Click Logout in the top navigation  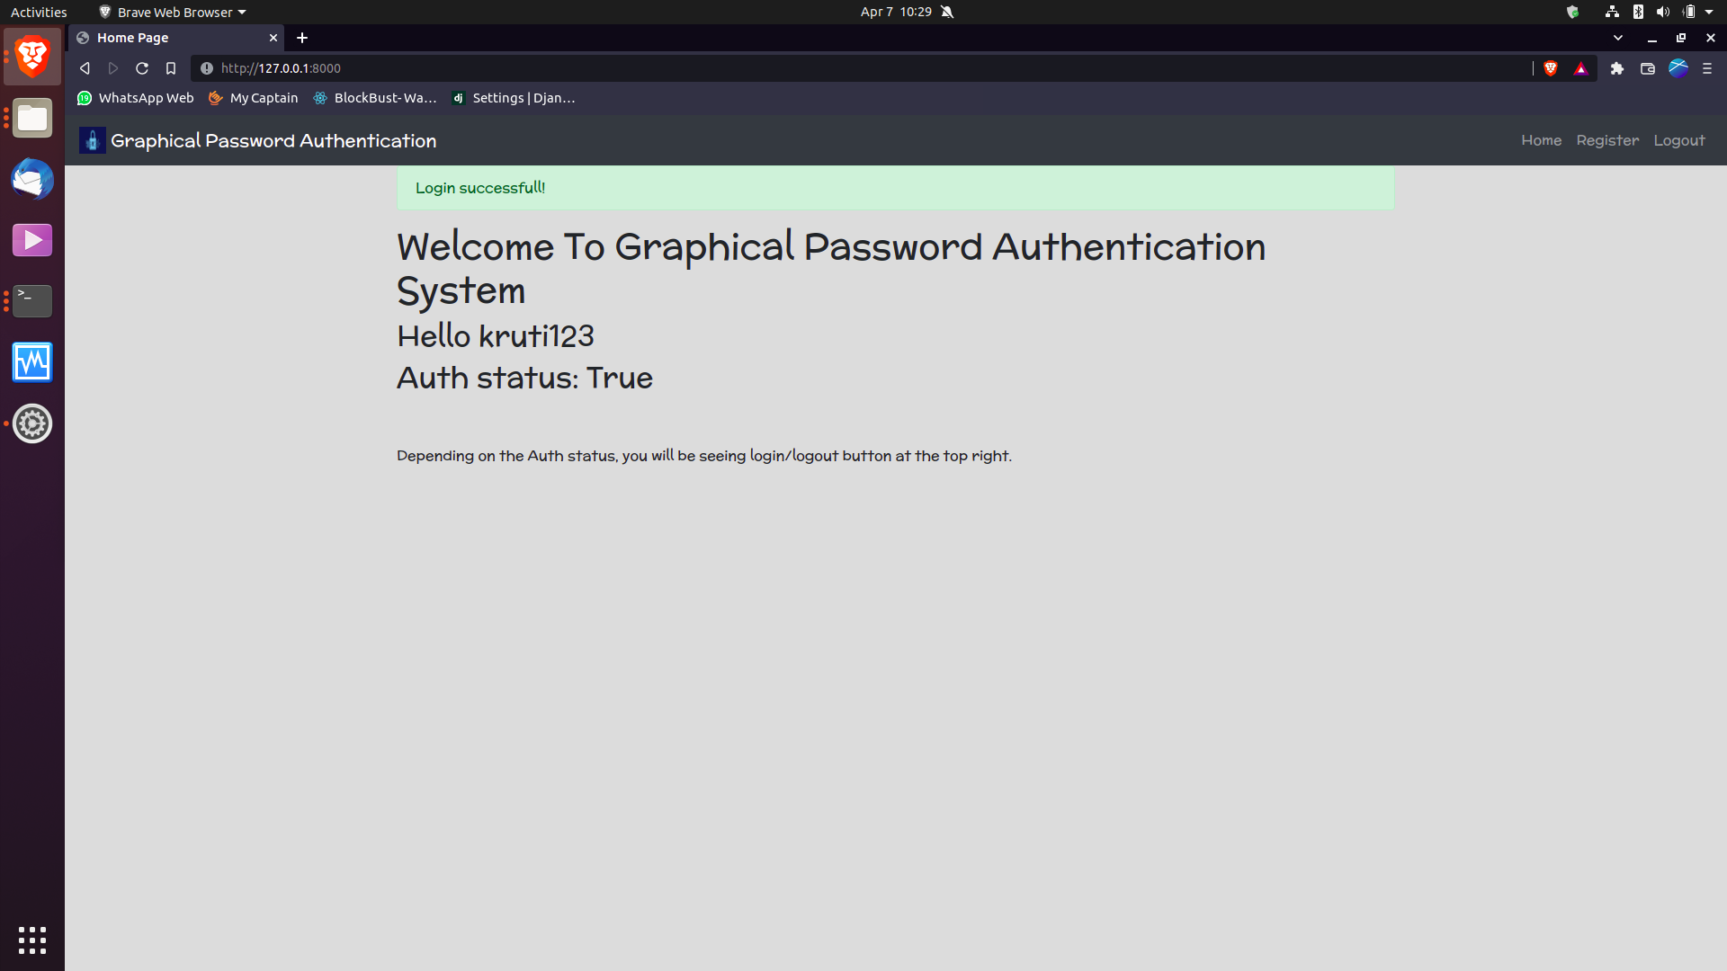tap(1678, 140)
